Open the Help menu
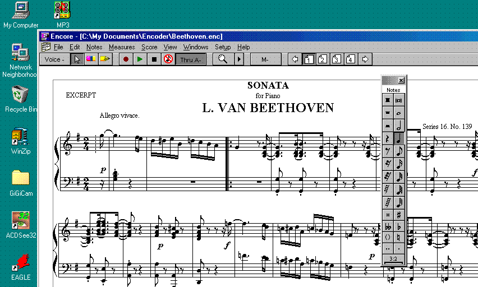 243,47
